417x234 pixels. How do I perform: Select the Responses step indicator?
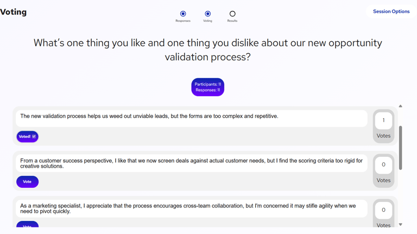pyautogui.click(x=183, y=14)
